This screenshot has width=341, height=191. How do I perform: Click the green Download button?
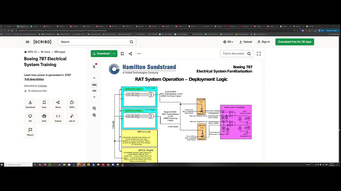[101, 54]
